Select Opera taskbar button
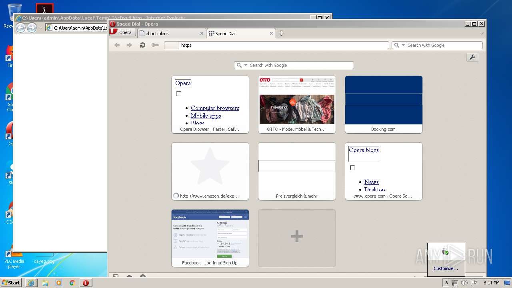This screenshot has width=512, height=288. click(x=86, y=283)
